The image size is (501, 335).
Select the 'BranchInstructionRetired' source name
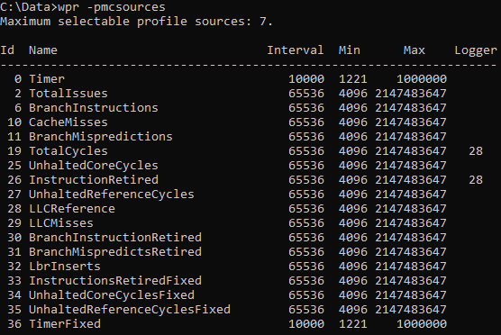click(x=115, y=237)
